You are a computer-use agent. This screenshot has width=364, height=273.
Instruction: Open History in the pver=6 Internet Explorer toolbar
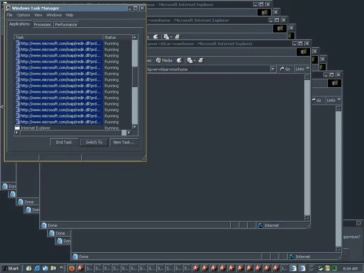(x=180, y=60)
